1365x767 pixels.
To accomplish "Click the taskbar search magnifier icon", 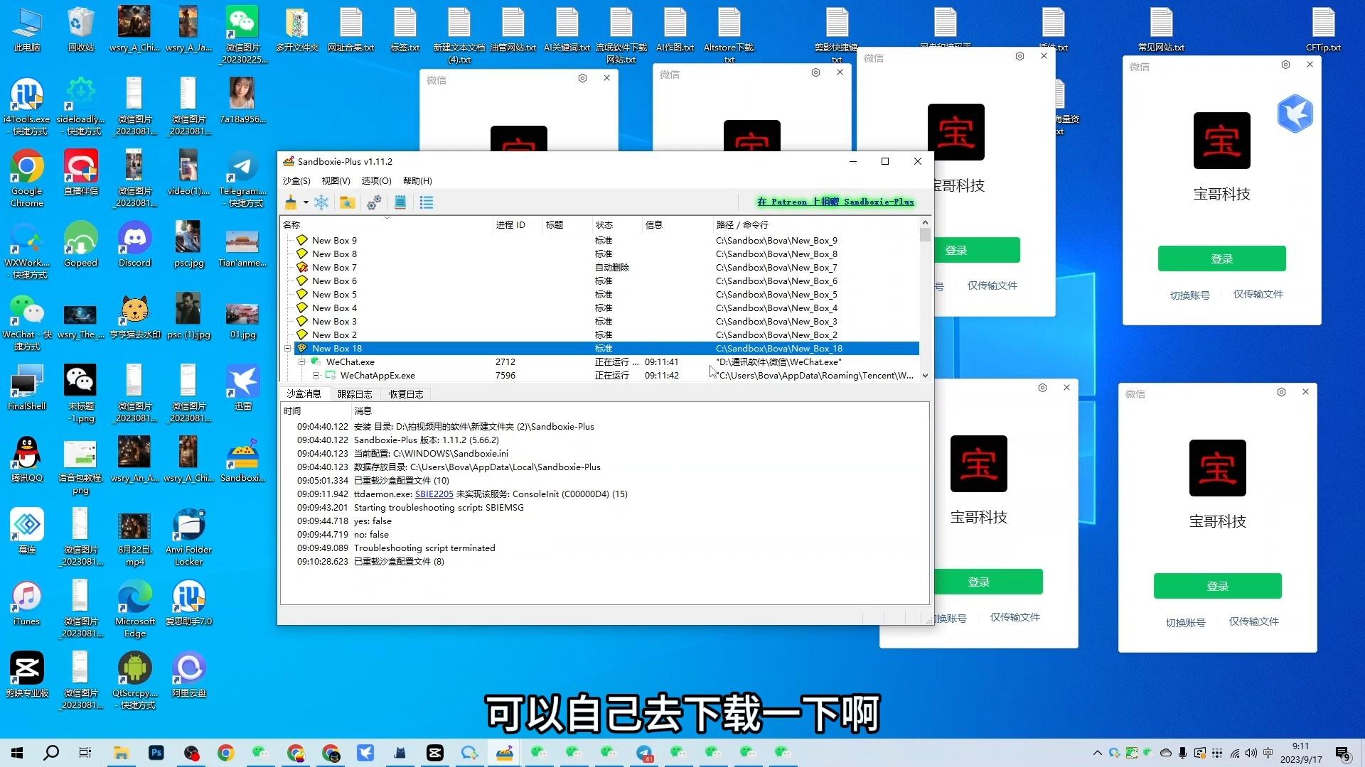I will [x=51, y=753].
